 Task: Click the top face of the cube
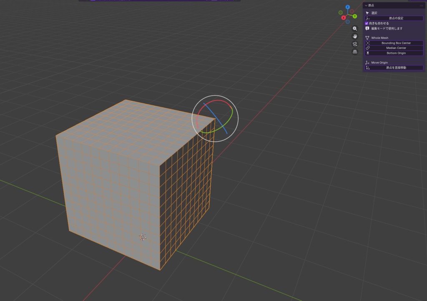pyautogui.click(x=133, y=130)
